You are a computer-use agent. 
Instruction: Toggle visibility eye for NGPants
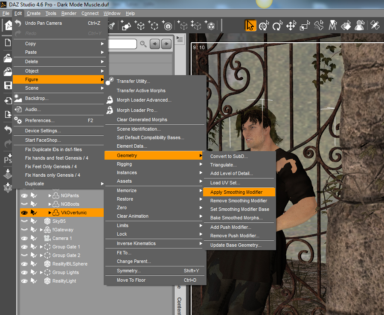(x=24, y=195)
